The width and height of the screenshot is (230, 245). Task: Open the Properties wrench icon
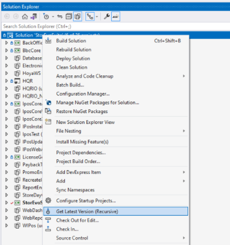[106, 16]
